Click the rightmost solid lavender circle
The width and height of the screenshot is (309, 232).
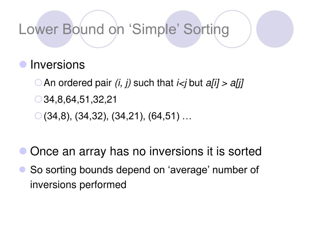coord(275,29)
